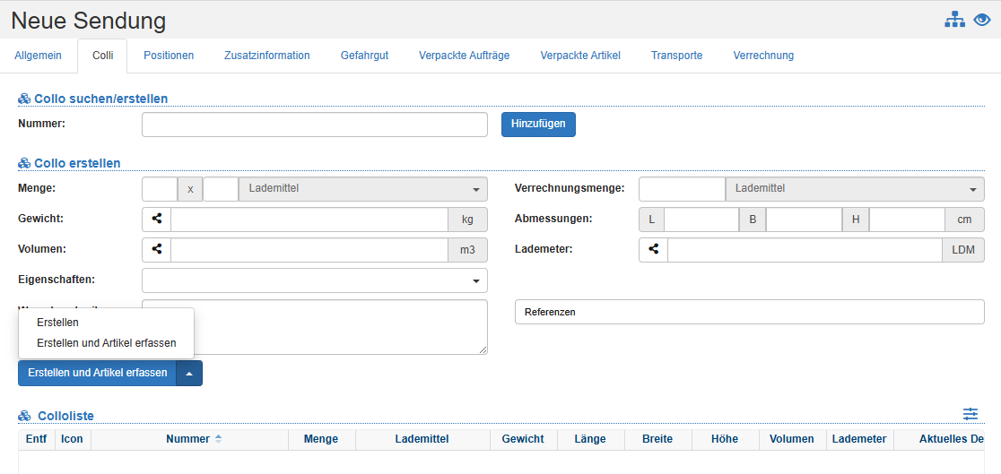The height and width of the screenshot is (474, 1001).
Task: Expand the Eigenschaften dropdown
Action: (x=314, y=280)
